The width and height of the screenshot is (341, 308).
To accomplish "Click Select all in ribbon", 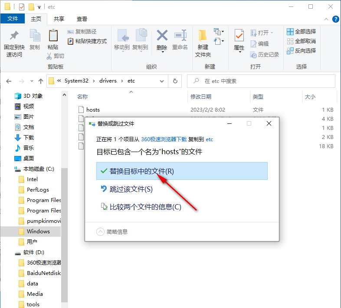I will (x=301, y=32).
